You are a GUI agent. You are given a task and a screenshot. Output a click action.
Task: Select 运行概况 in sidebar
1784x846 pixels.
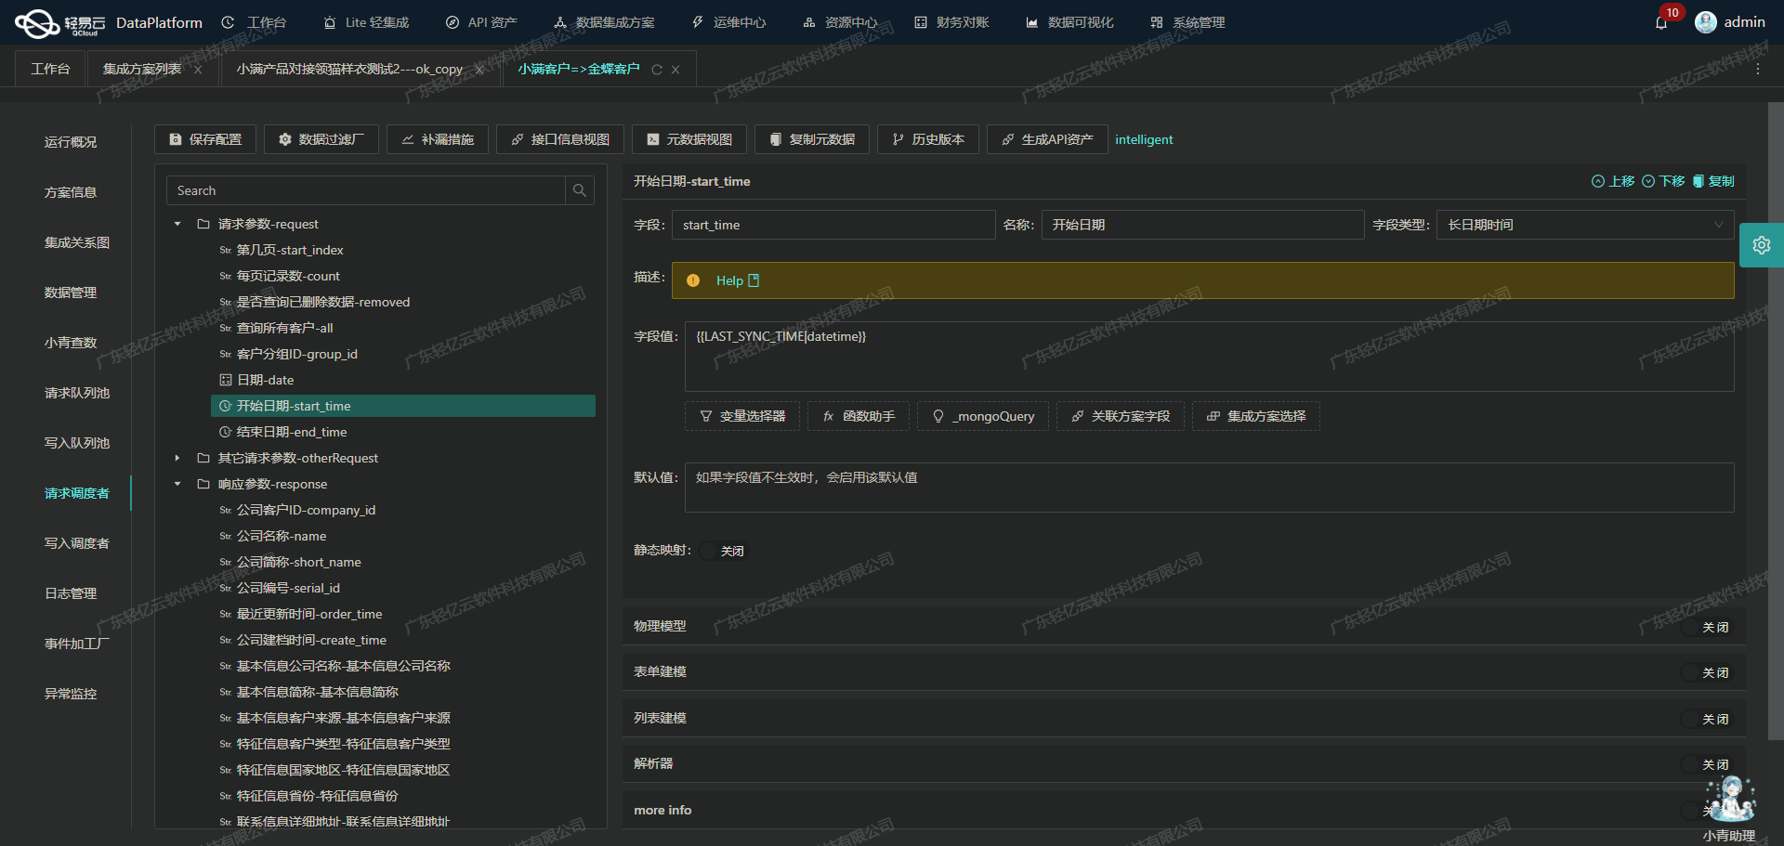(71, 142)
